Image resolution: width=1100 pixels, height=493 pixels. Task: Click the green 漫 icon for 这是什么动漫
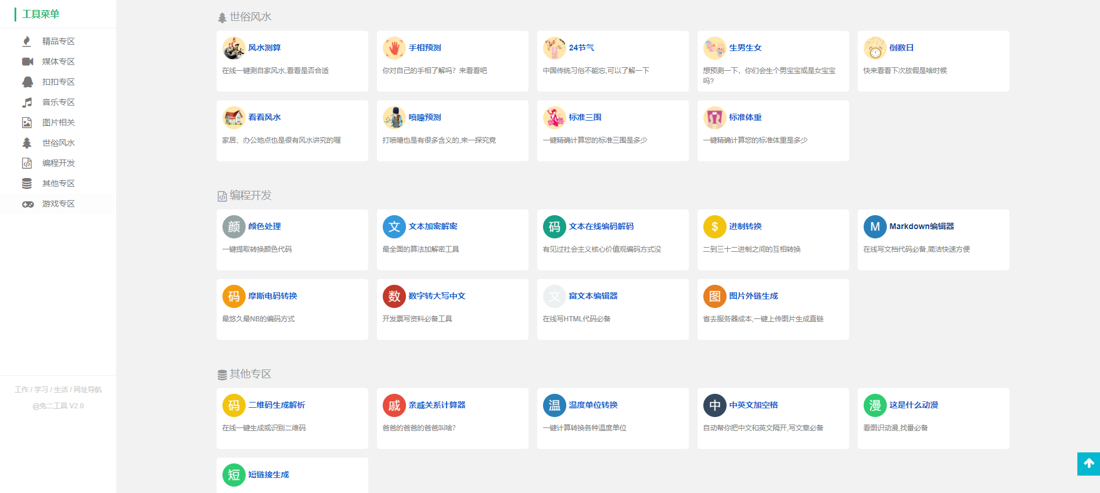[875, 405]
